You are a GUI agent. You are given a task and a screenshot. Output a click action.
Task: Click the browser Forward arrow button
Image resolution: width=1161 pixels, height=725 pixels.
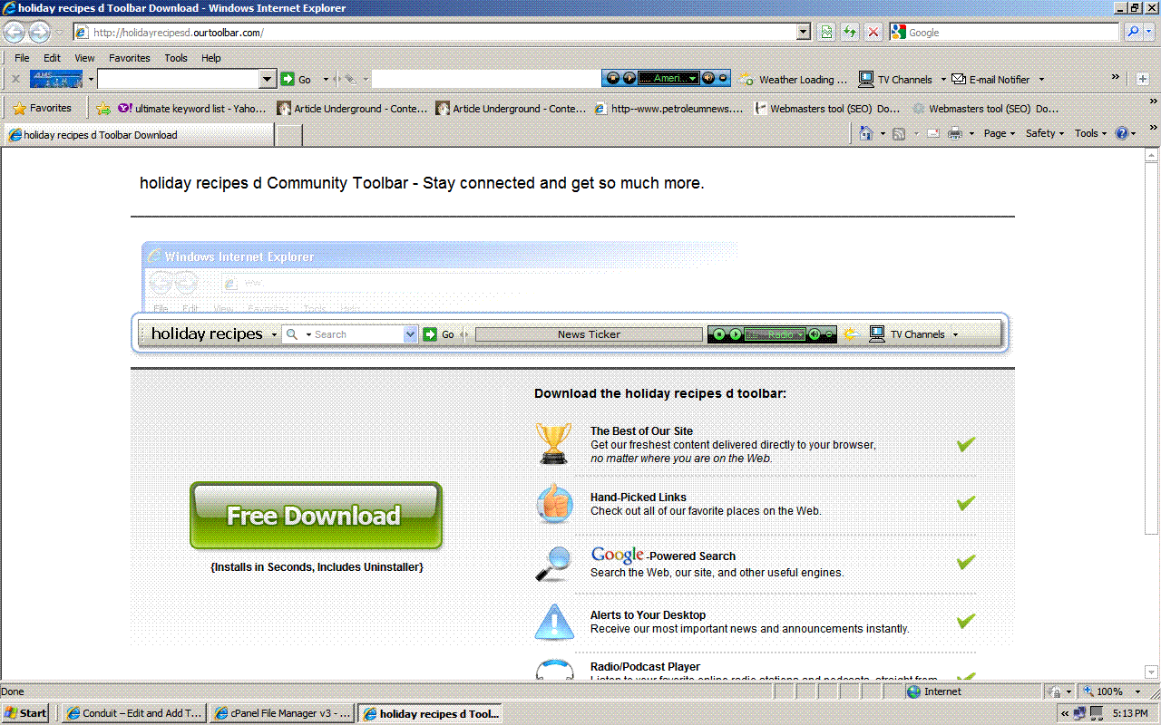39,33
